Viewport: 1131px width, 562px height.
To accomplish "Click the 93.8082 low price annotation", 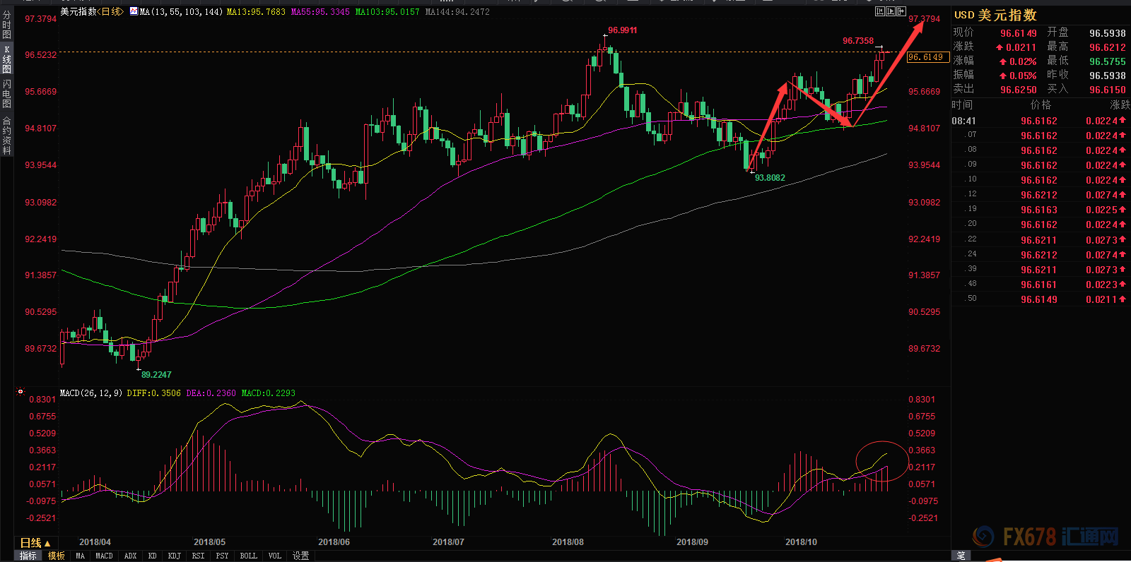I will [x=770, y=178].
